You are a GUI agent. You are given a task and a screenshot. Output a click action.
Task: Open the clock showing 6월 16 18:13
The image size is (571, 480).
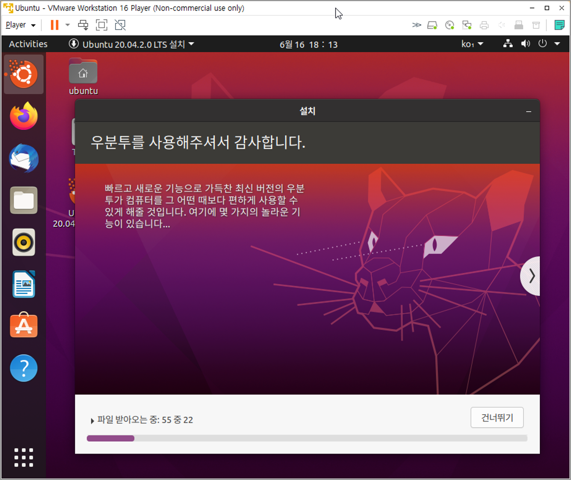tap(309, 44)
